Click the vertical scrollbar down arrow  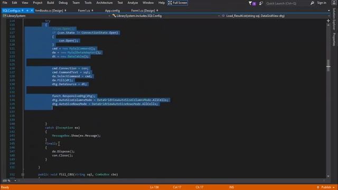328,176
